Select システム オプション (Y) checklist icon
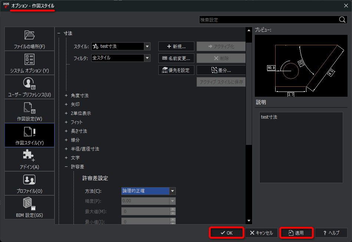 [29, 59]
